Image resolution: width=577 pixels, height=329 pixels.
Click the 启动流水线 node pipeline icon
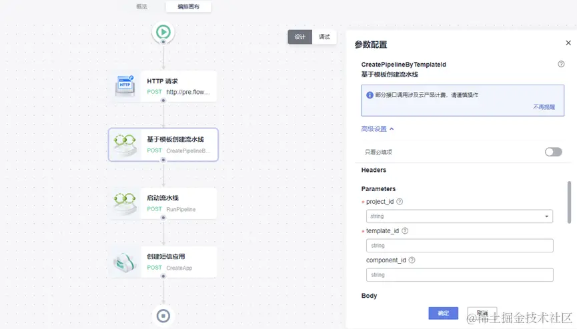click(125, 203)
